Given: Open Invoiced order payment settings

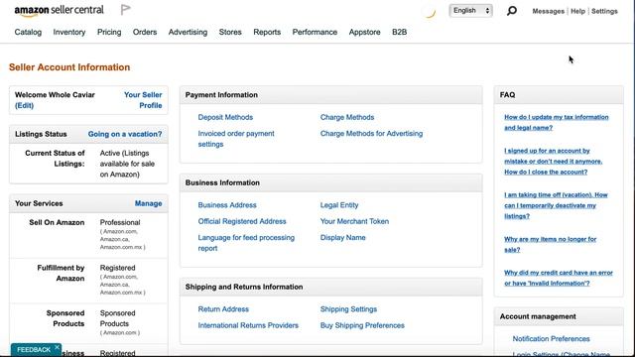Looking at the screenshot, I should (236, 139).
